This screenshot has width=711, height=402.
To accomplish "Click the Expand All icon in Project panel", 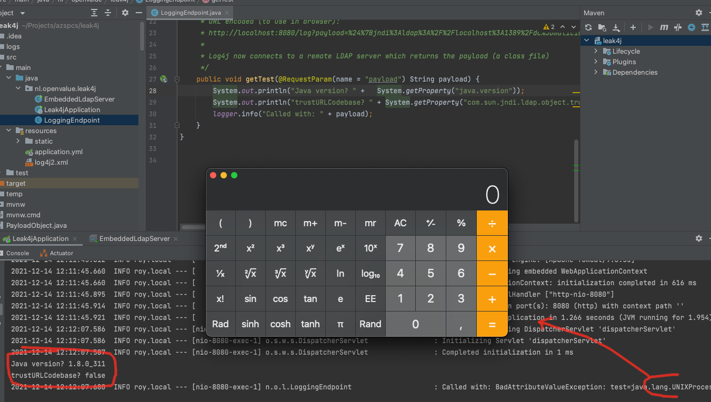I will tap(94, 13).
